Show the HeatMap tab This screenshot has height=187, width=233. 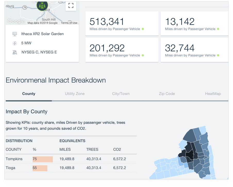[x=213, y=94]
